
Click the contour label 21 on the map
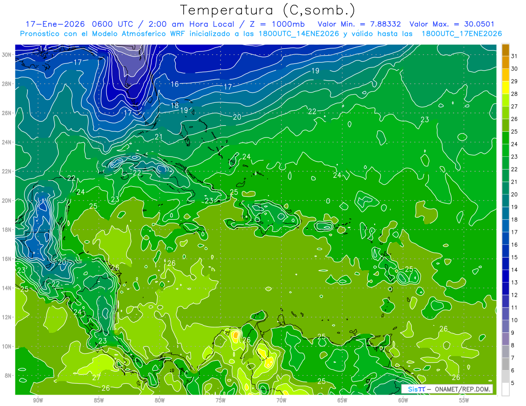pyautogui.click(x=159, y=137)
